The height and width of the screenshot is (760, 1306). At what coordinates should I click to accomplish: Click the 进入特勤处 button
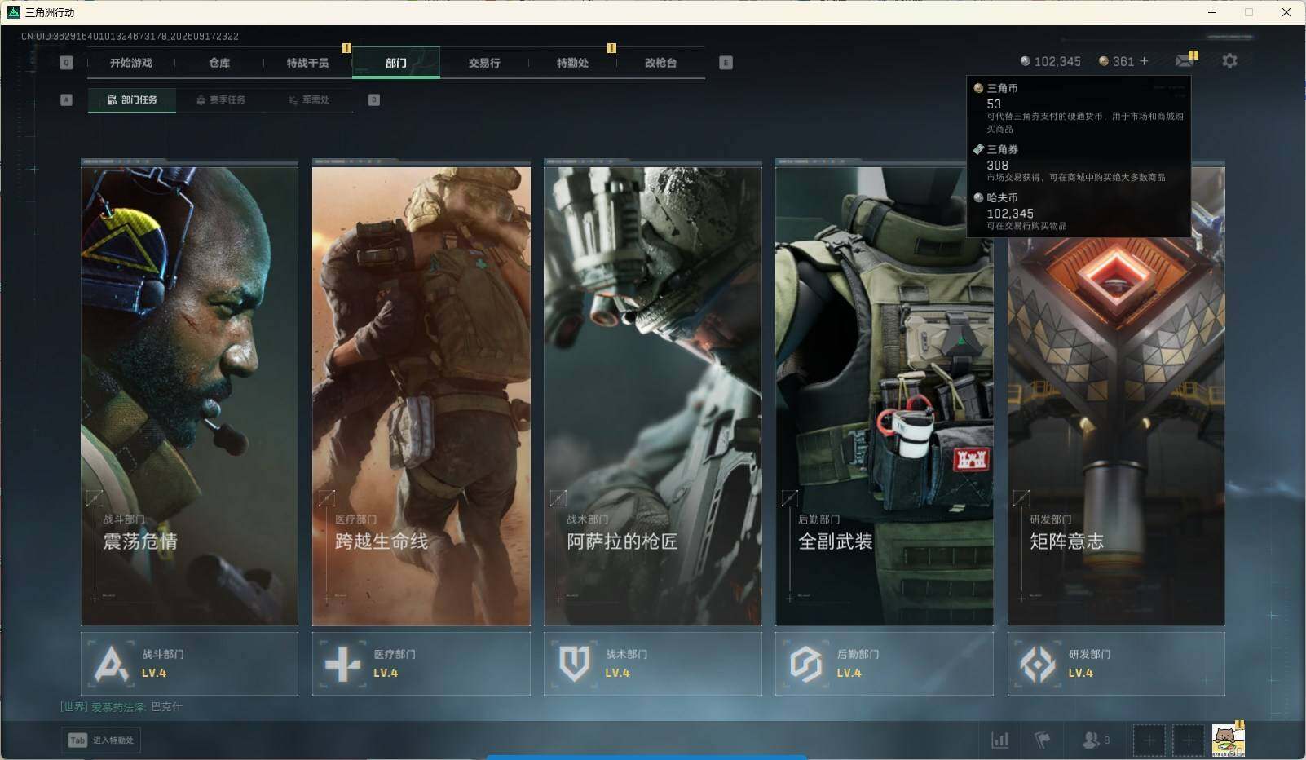(101, 740)
